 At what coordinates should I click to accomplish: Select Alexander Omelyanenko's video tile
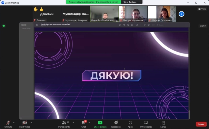pyautogui.click(x=104, y=14)
